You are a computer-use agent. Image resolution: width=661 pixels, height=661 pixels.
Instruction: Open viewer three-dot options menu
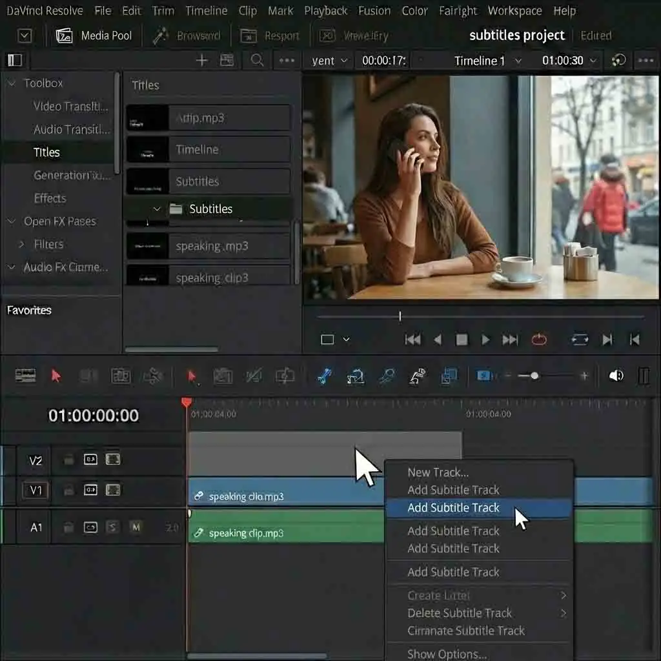pyautogui.click(x=646, y=60)
